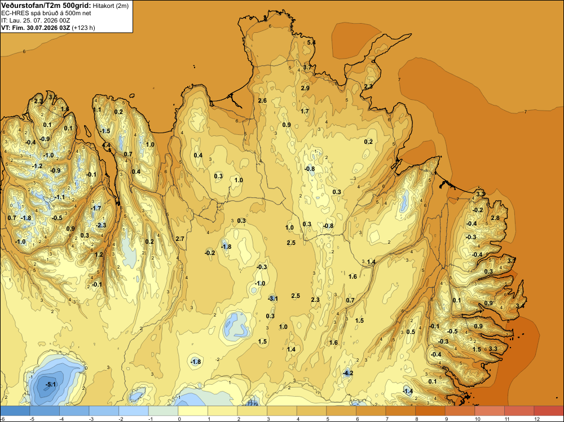The width and height of the screenshot is (564, 422).
Task: Click the legend swatch between 10 and 11
Action: pyautogui.click(x=490, y=411)
